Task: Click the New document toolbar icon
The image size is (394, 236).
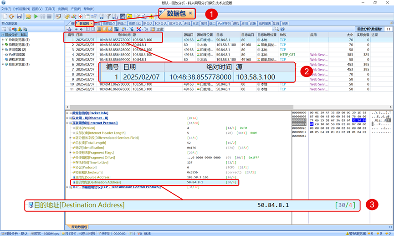Action: (x=5, y=16)
